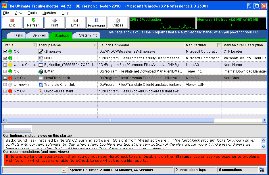Viewport: 269px width, 175px height.
Task: Enable the Translate Client.lnk checkbox
Action: point(5,85)
